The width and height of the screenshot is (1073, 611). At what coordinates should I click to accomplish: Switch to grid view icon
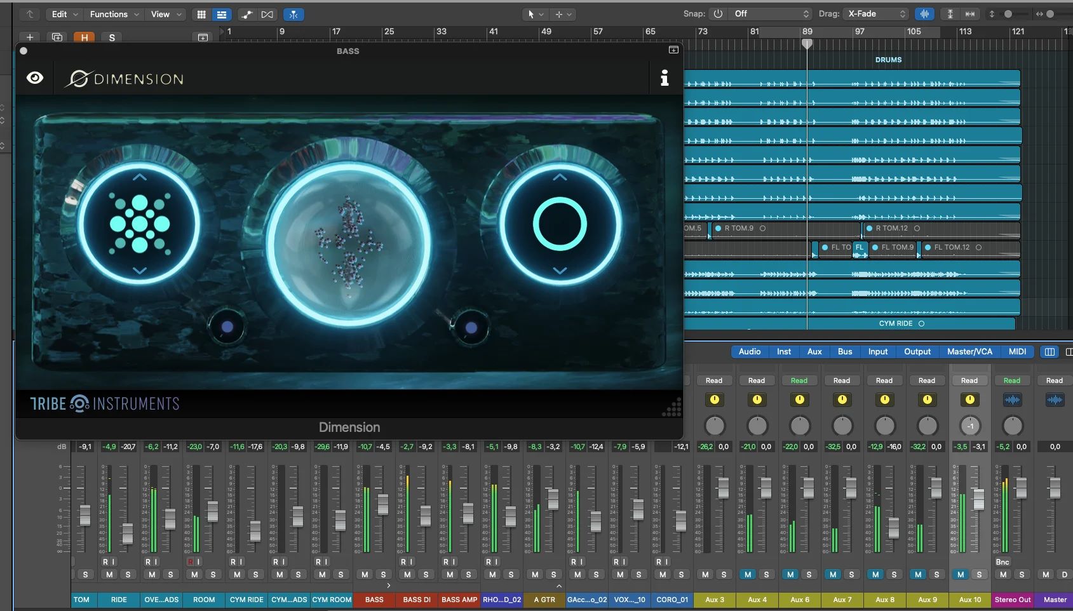(201, 14)
